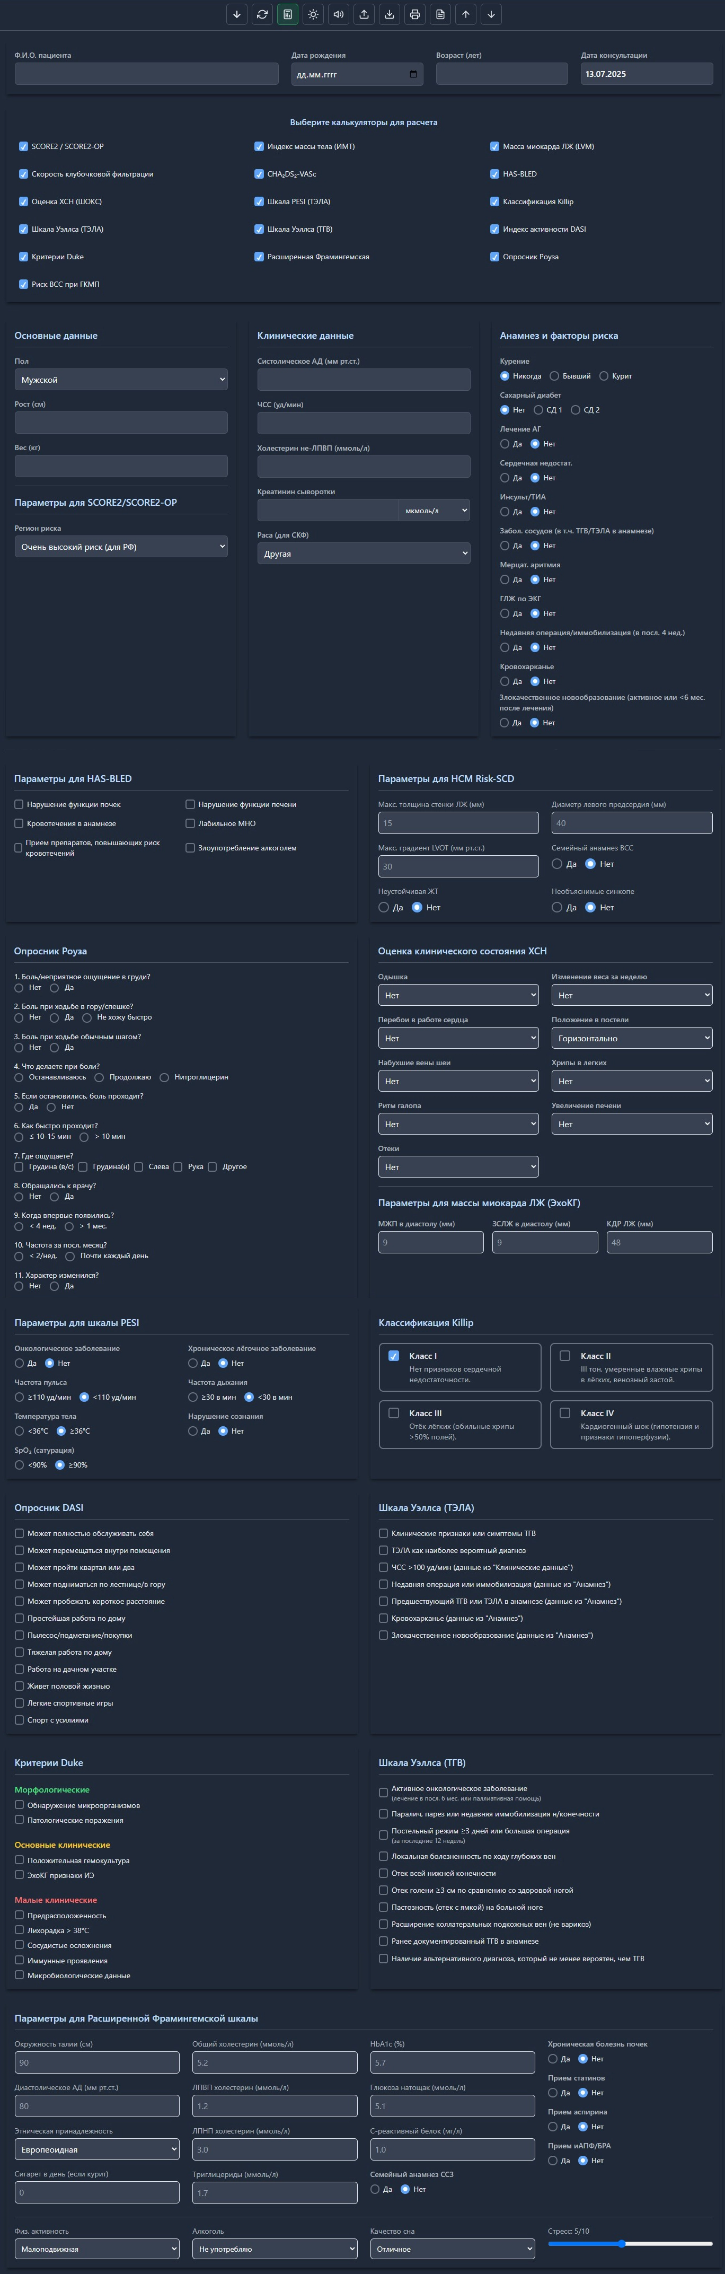Uncheck the HAS-BLED calculator checkbox
The width and height of the screenshot is (725, 2274).
pyautogui.click(x=495, y=174)
